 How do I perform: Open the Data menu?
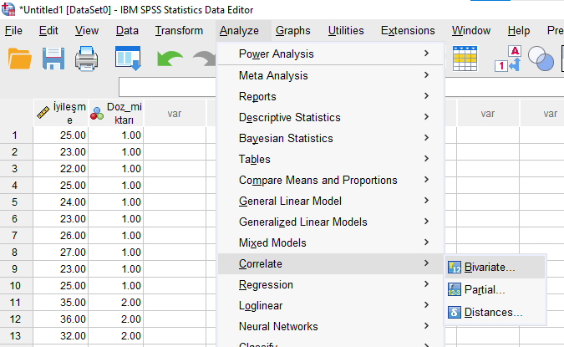(x=127, y=31)
